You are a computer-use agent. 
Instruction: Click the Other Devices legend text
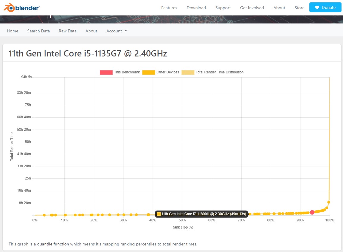click(x=167, y=72)
